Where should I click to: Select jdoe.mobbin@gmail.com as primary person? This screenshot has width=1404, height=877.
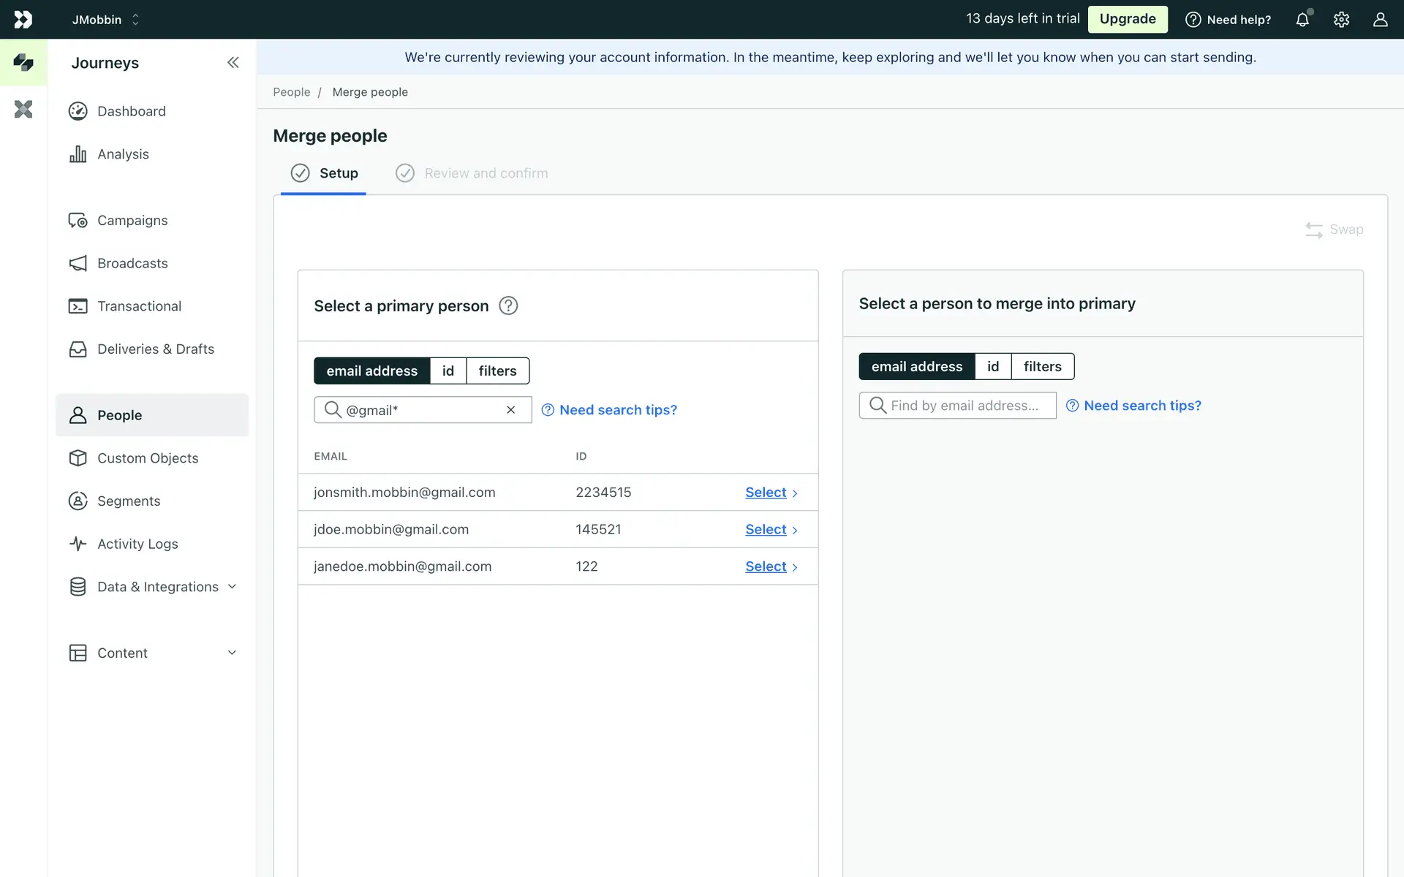pos(766,529)
